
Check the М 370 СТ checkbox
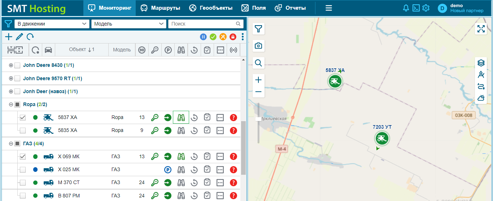pyautogui.click(x=22, y=182)
